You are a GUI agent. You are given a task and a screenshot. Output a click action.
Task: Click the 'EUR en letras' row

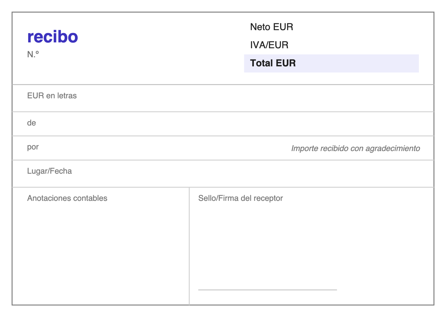(x=223, y=98)
